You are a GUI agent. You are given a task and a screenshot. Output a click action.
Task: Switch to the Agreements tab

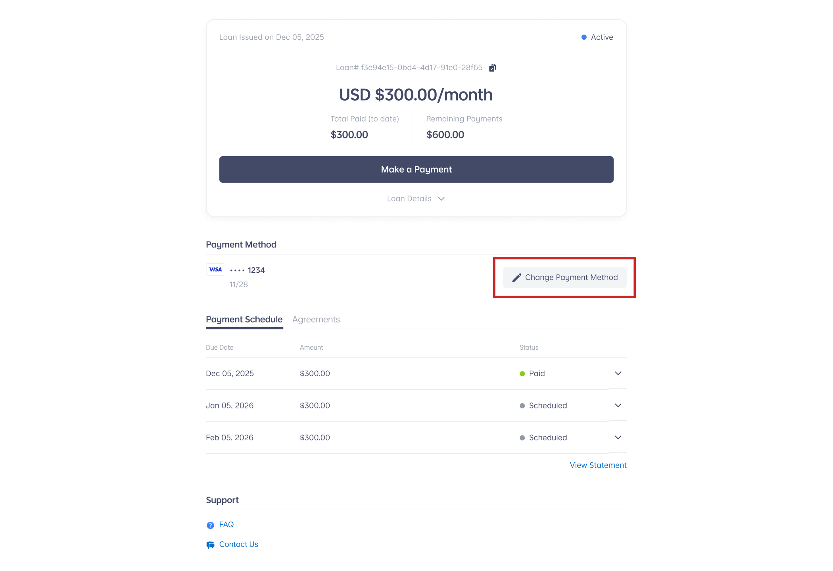(x=316, y=319)
